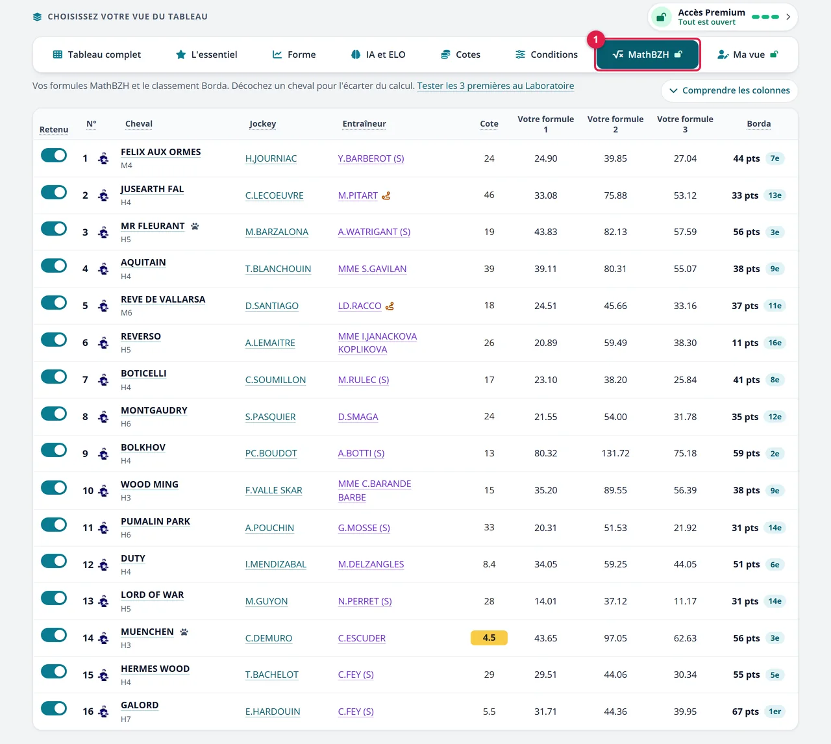The width and height of the screenshot is (831, 744).
Task: Click the jockey silks icon beside BOLKHOV
Action: pos(103,454)
